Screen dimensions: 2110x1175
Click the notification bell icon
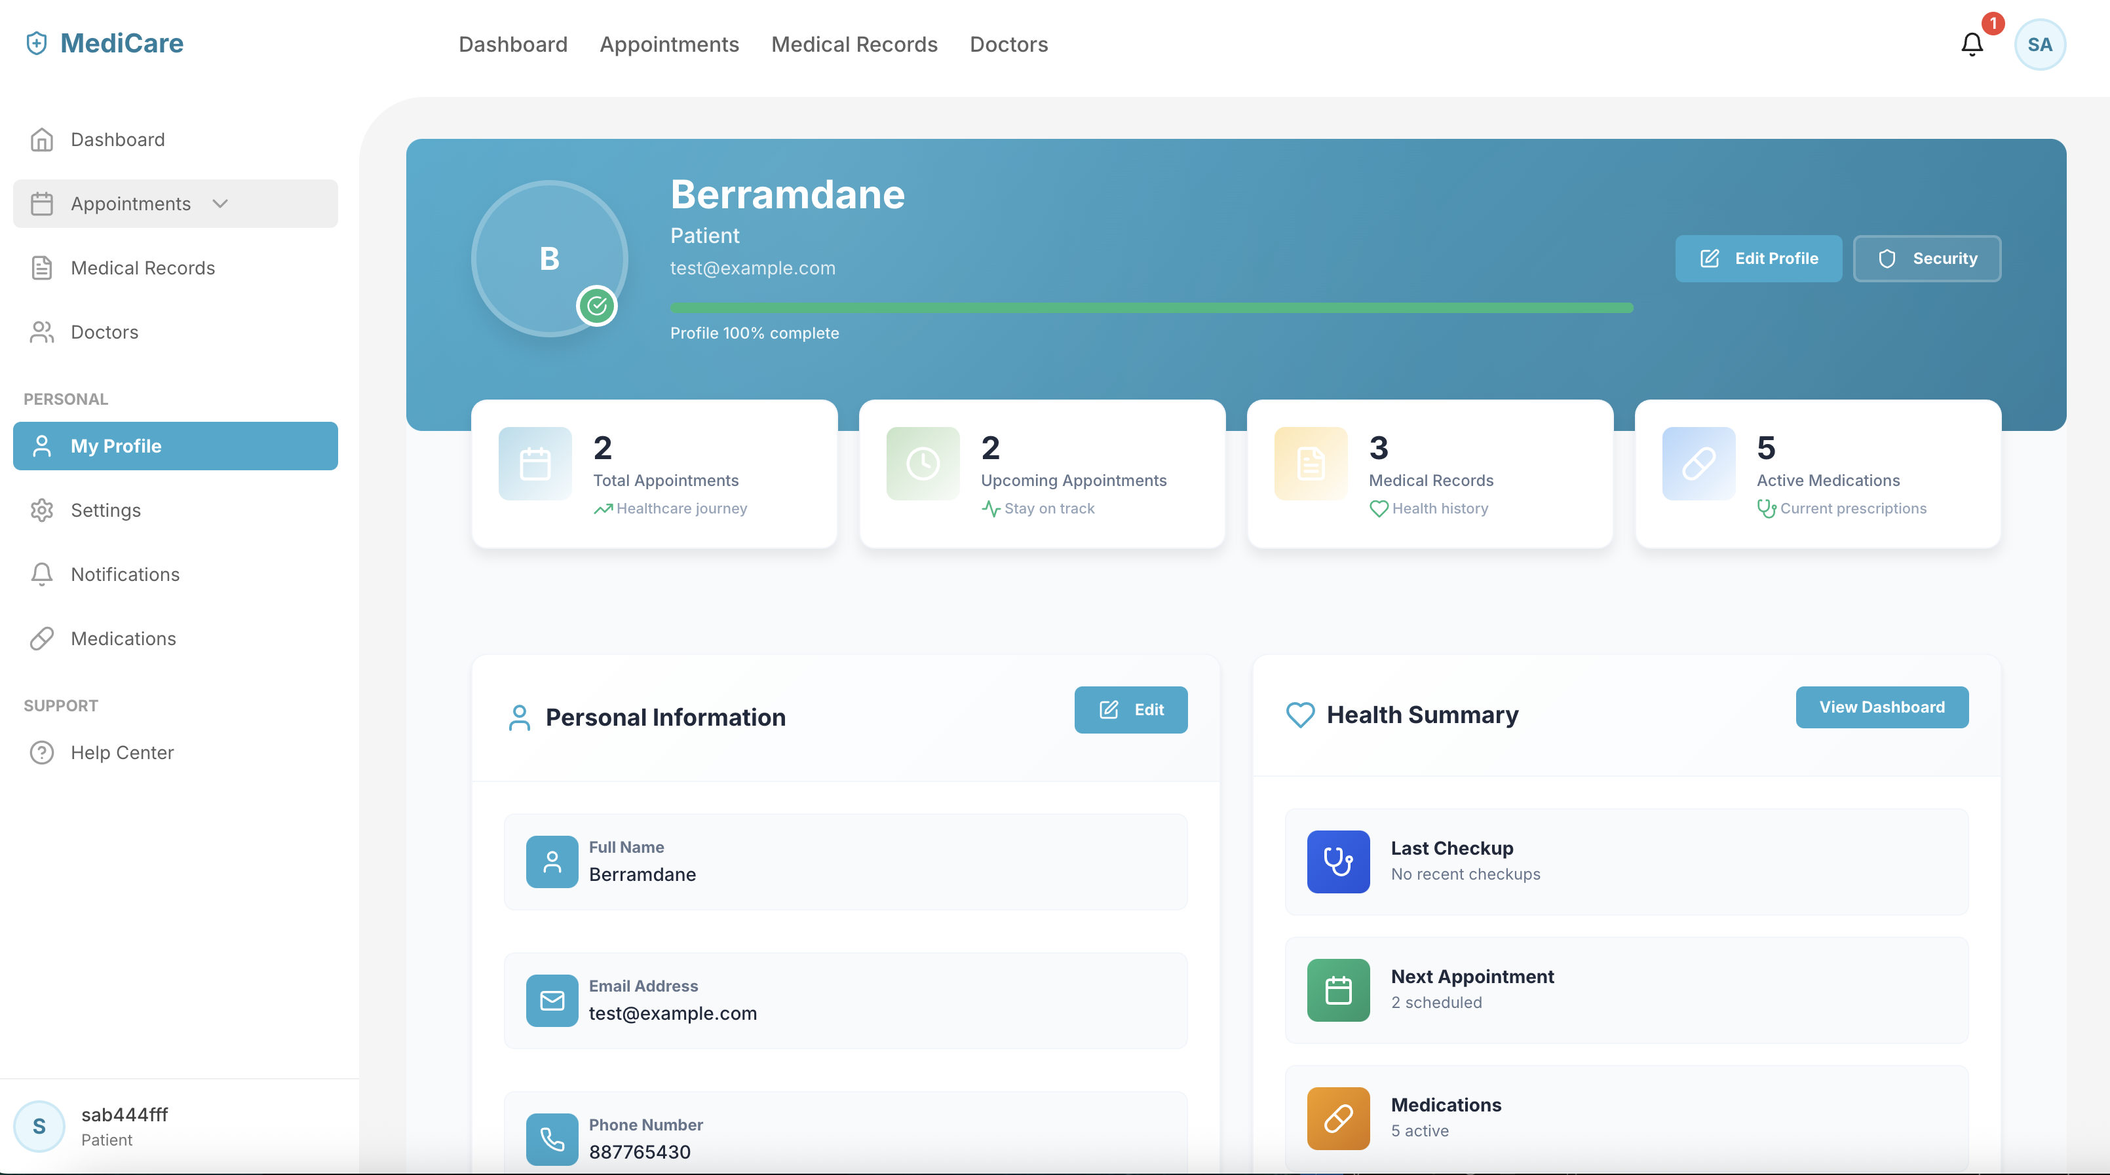1972,45
